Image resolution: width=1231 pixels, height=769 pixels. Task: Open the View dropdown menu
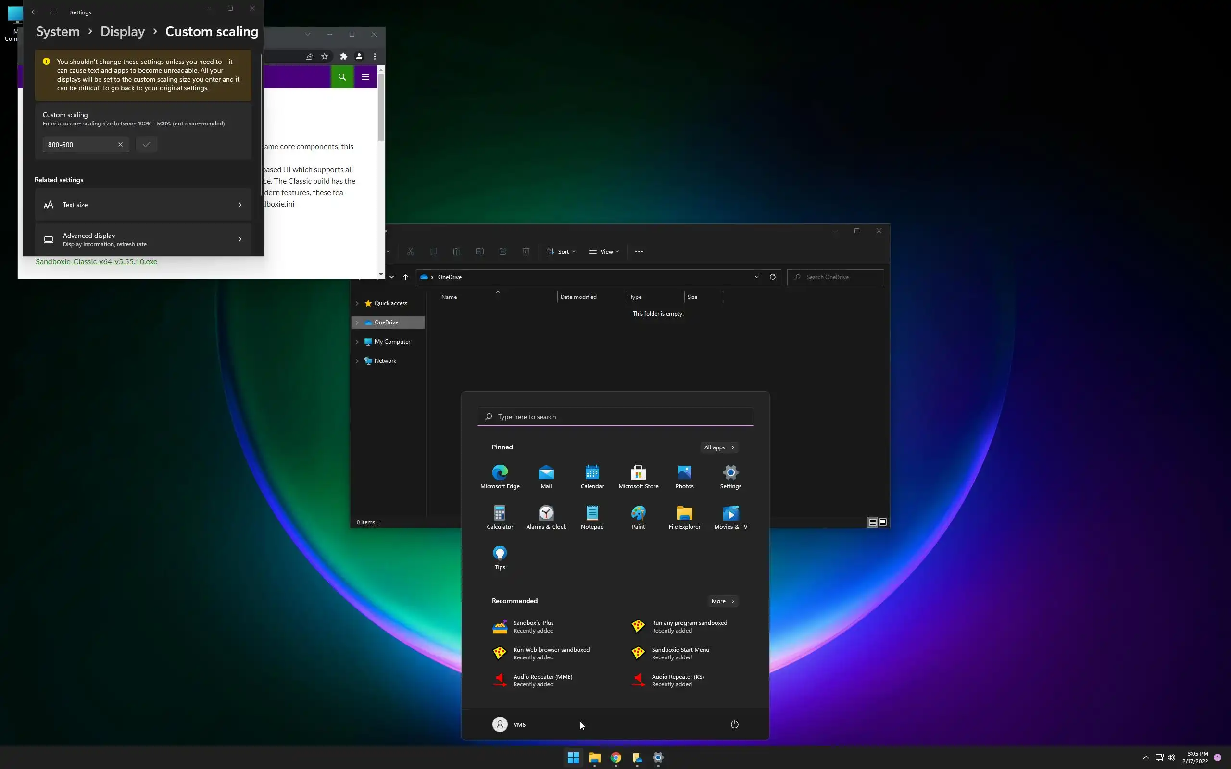point(604,251)
